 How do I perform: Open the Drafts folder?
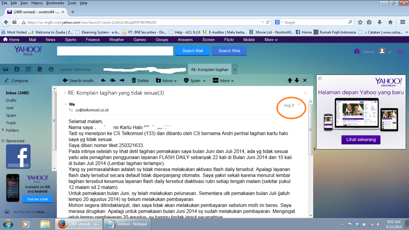[x=11, y=100]
